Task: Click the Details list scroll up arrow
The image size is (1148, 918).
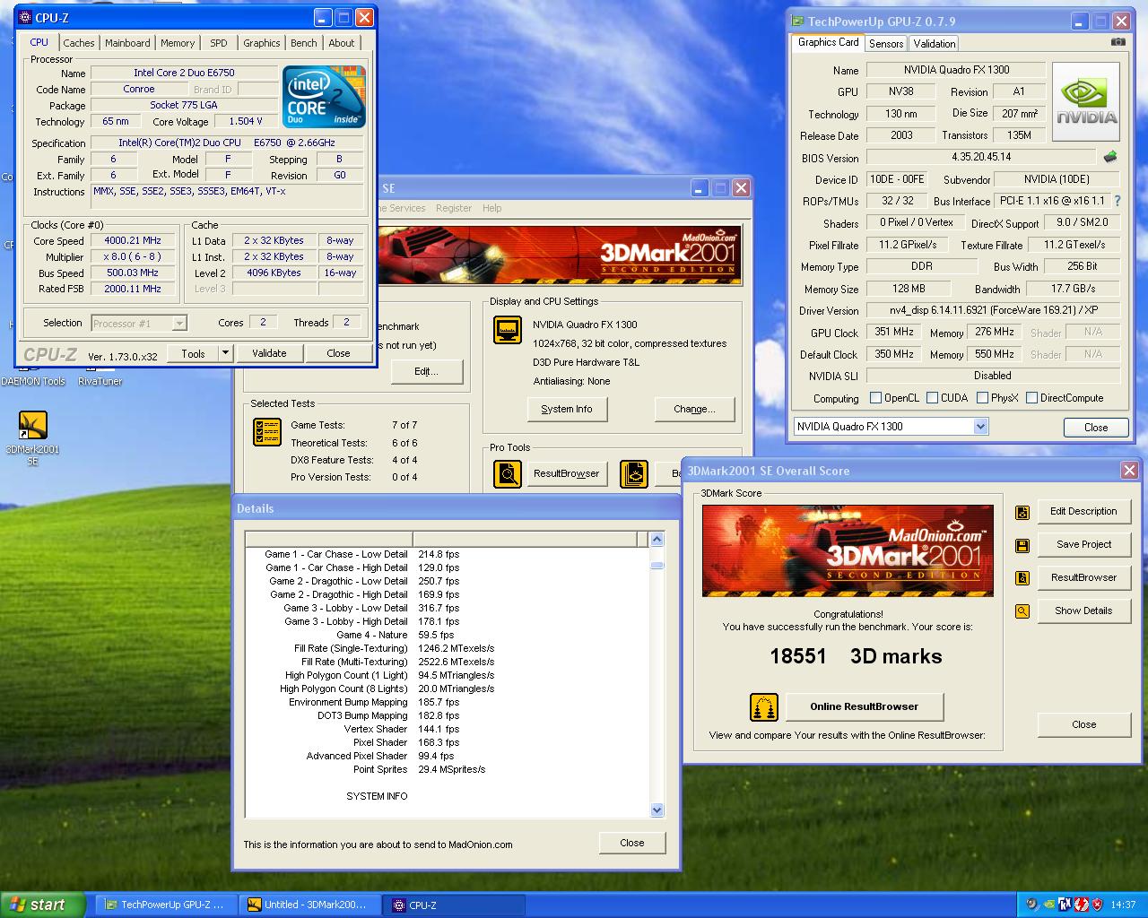Action: tap(657, 539)
